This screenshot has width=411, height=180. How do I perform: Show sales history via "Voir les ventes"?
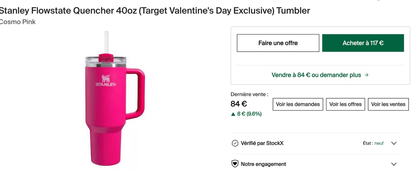(388, 104)
